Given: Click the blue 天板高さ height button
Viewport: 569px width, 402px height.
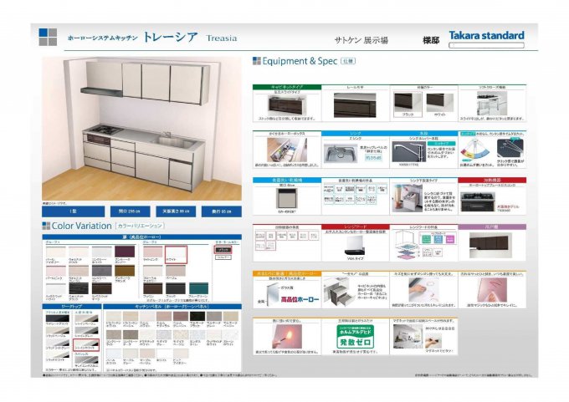Looking at the screenshot, I should 176,211.
